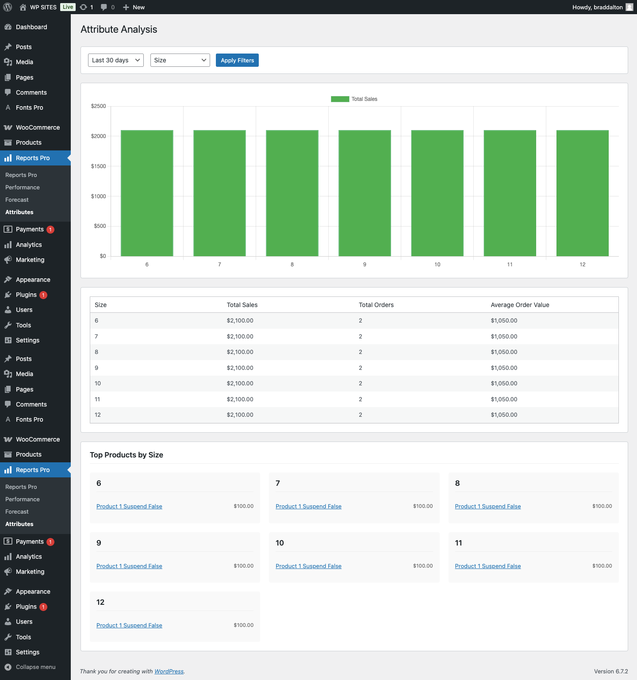Open the Last 30 days dropdown
637x680 pixels.
115,60
